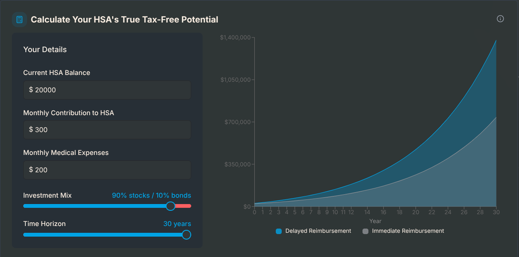Select the chart title Calculate Your HSA's Potential
519x257 pixels.
pos(125,19)
